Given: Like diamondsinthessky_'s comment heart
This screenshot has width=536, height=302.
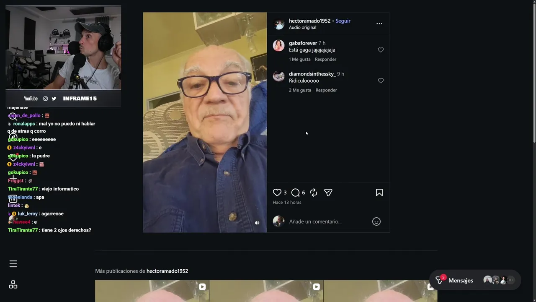Looking at the screenshot, I should [381, 81].
